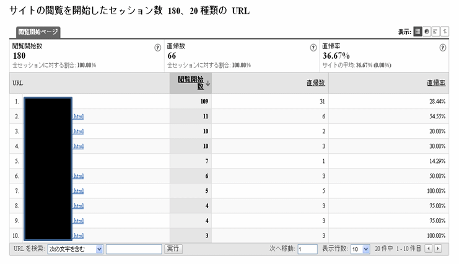Click the 20.00% bounce rate cell

(x=437, y=131)
